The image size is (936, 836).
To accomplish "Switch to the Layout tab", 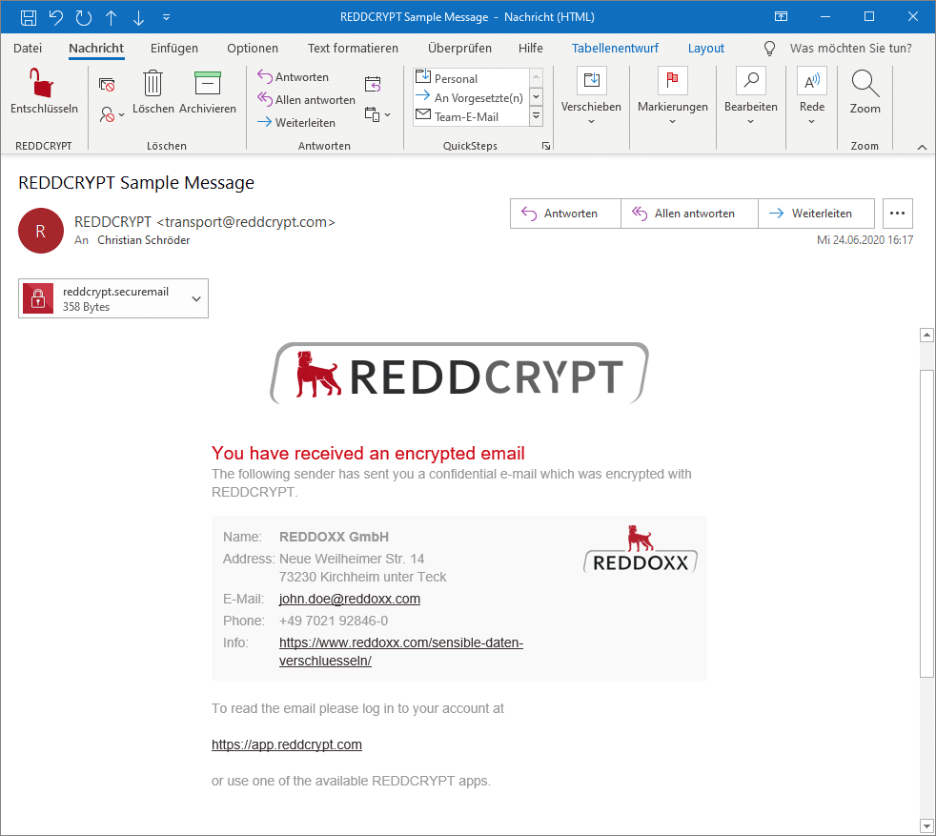I will click(705, 49).
